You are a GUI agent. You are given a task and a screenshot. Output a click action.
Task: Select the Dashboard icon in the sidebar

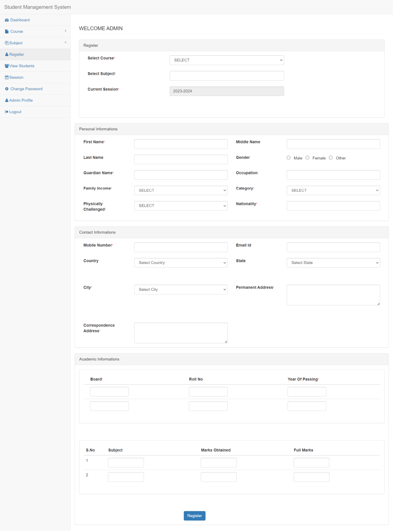click(7, 20)
